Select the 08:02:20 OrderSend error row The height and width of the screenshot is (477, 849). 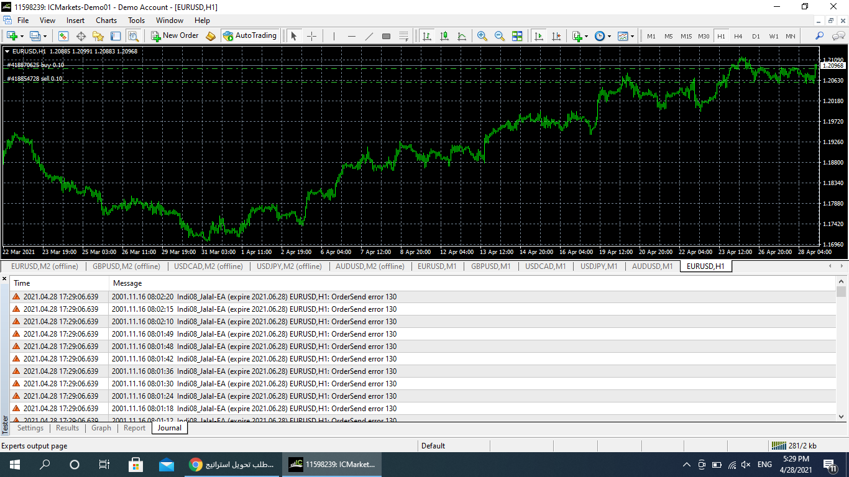pyautogui.click(x=423, y=297)
